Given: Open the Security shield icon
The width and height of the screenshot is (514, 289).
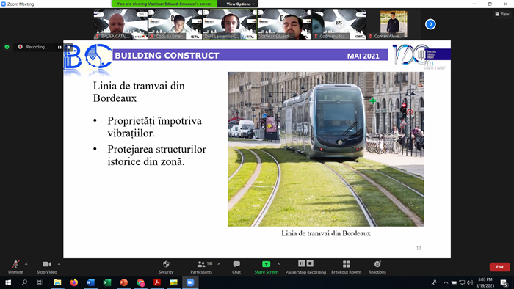Looking at the screenshot, I should click(166, 264).
